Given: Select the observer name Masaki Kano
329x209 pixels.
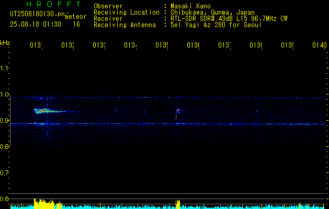Looking at the screenshot, I should 190,6.
